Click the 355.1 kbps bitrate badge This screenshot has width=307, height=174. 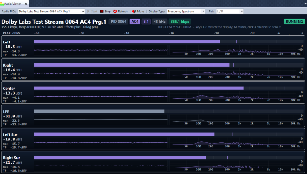click(x=180, y=22)
